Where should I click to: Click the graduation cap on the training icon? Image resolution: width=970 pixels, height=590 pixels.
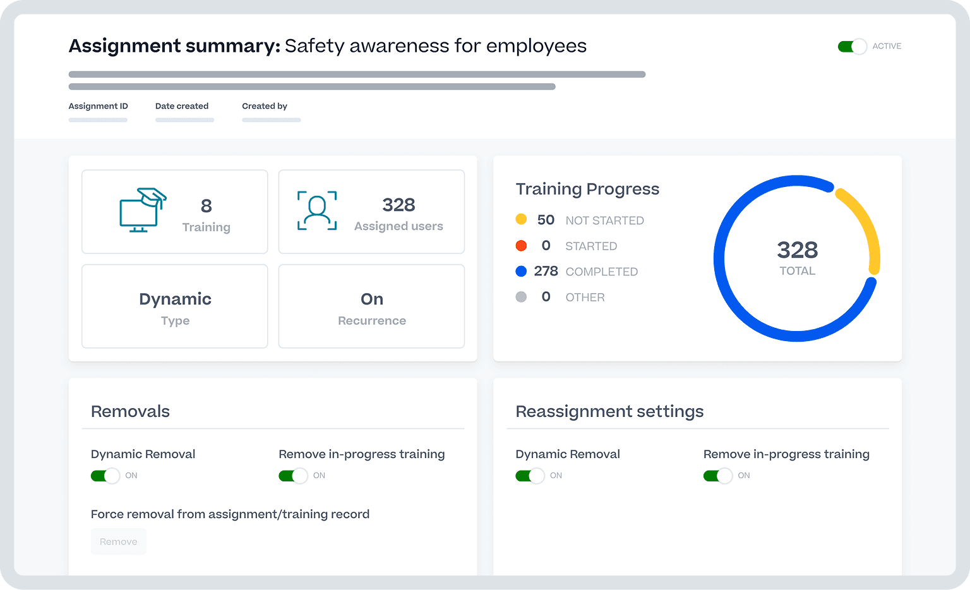point(150,197)
